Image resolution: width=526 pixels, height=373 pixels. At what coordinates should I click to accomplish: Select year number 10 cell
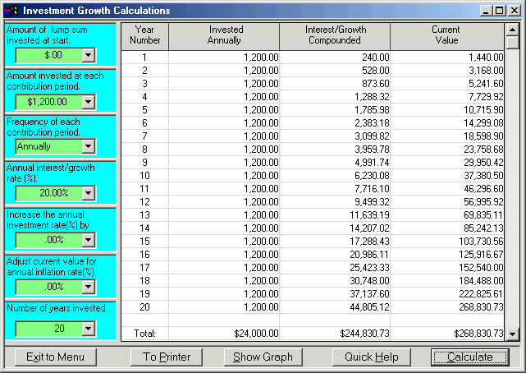pos(145,176)
